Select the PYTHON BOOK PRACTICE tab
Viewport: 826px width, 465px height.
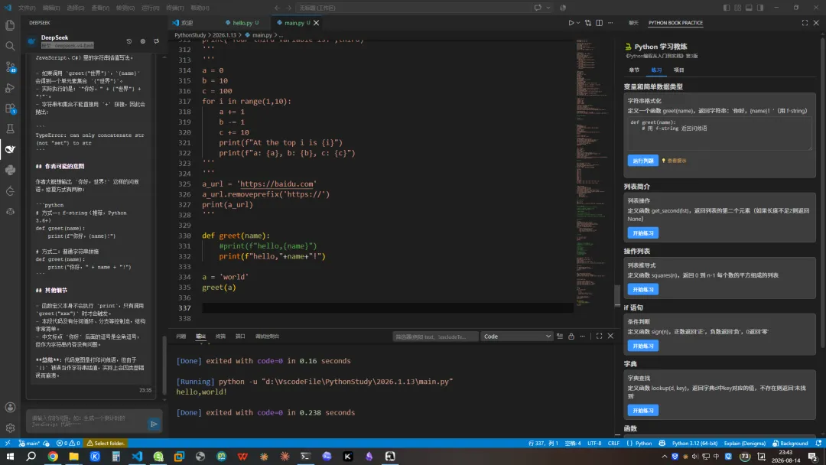(675, 23)
